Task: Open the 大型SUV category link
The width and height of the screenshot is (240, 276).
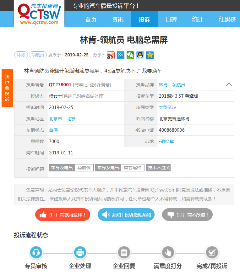Action: click(x=167, y=107)
